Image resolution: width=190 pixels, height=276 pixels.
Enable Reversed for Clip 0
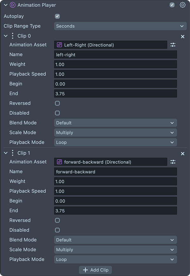pos(57,103)
